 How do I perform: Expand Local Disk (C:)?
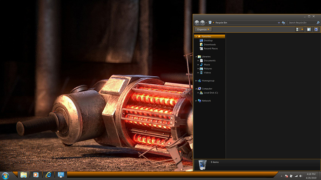198,93
